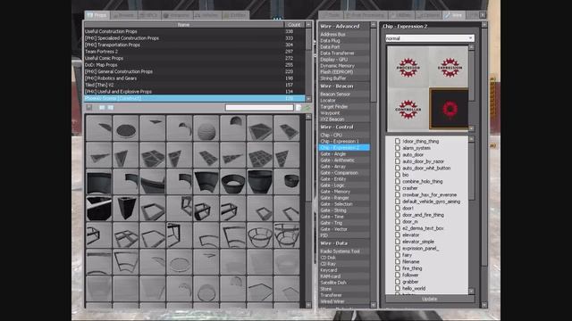Select the Data Transferrer tool
The image size is (572, 321).
pos(344,53)
